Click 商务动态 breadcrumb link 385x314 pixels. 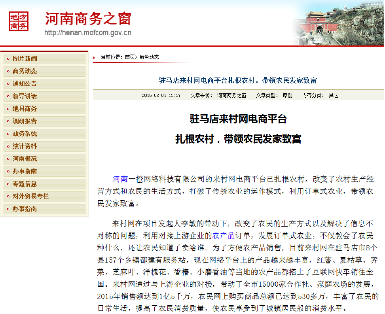tap(149, 57)
